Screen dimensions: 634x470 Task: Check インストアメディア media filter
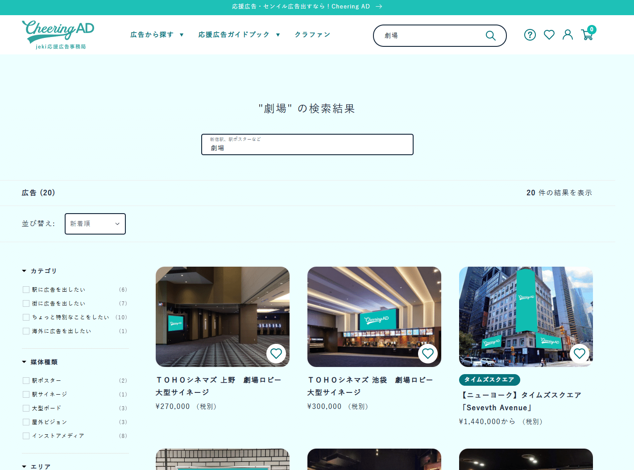pyautogui.click(x=26, y=436)
